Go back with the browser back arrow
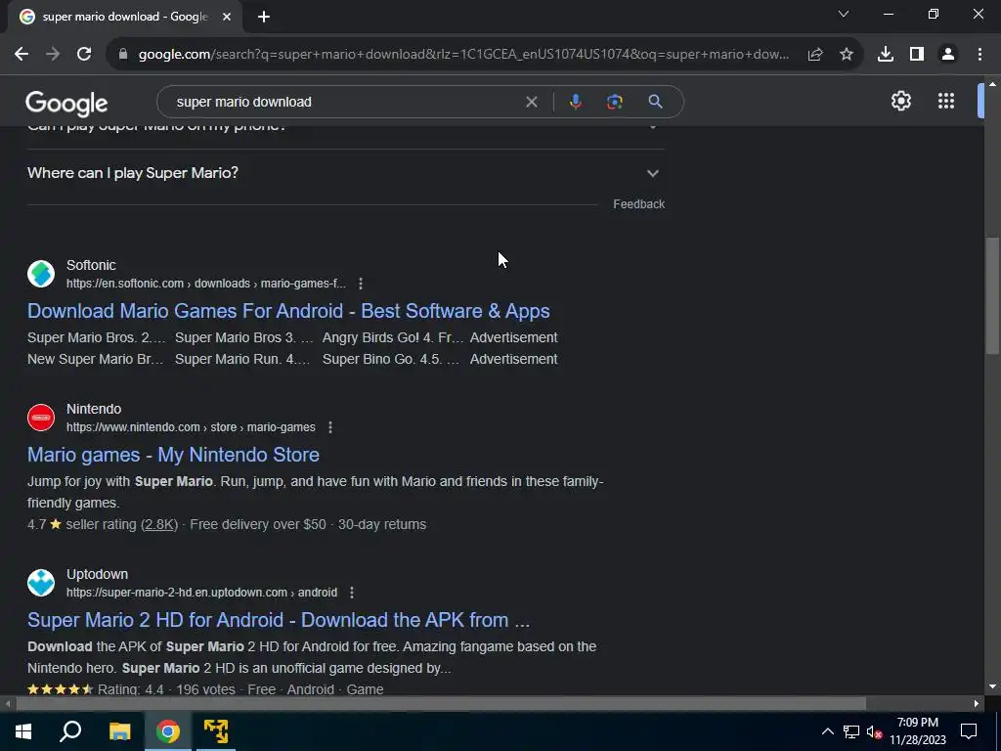1001x751 pixels. point(22,55)
